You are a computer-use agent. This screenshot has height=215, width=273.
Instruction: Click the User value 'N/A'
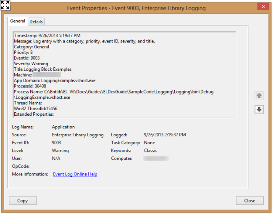pyautogui.click(x=56, y=158)
